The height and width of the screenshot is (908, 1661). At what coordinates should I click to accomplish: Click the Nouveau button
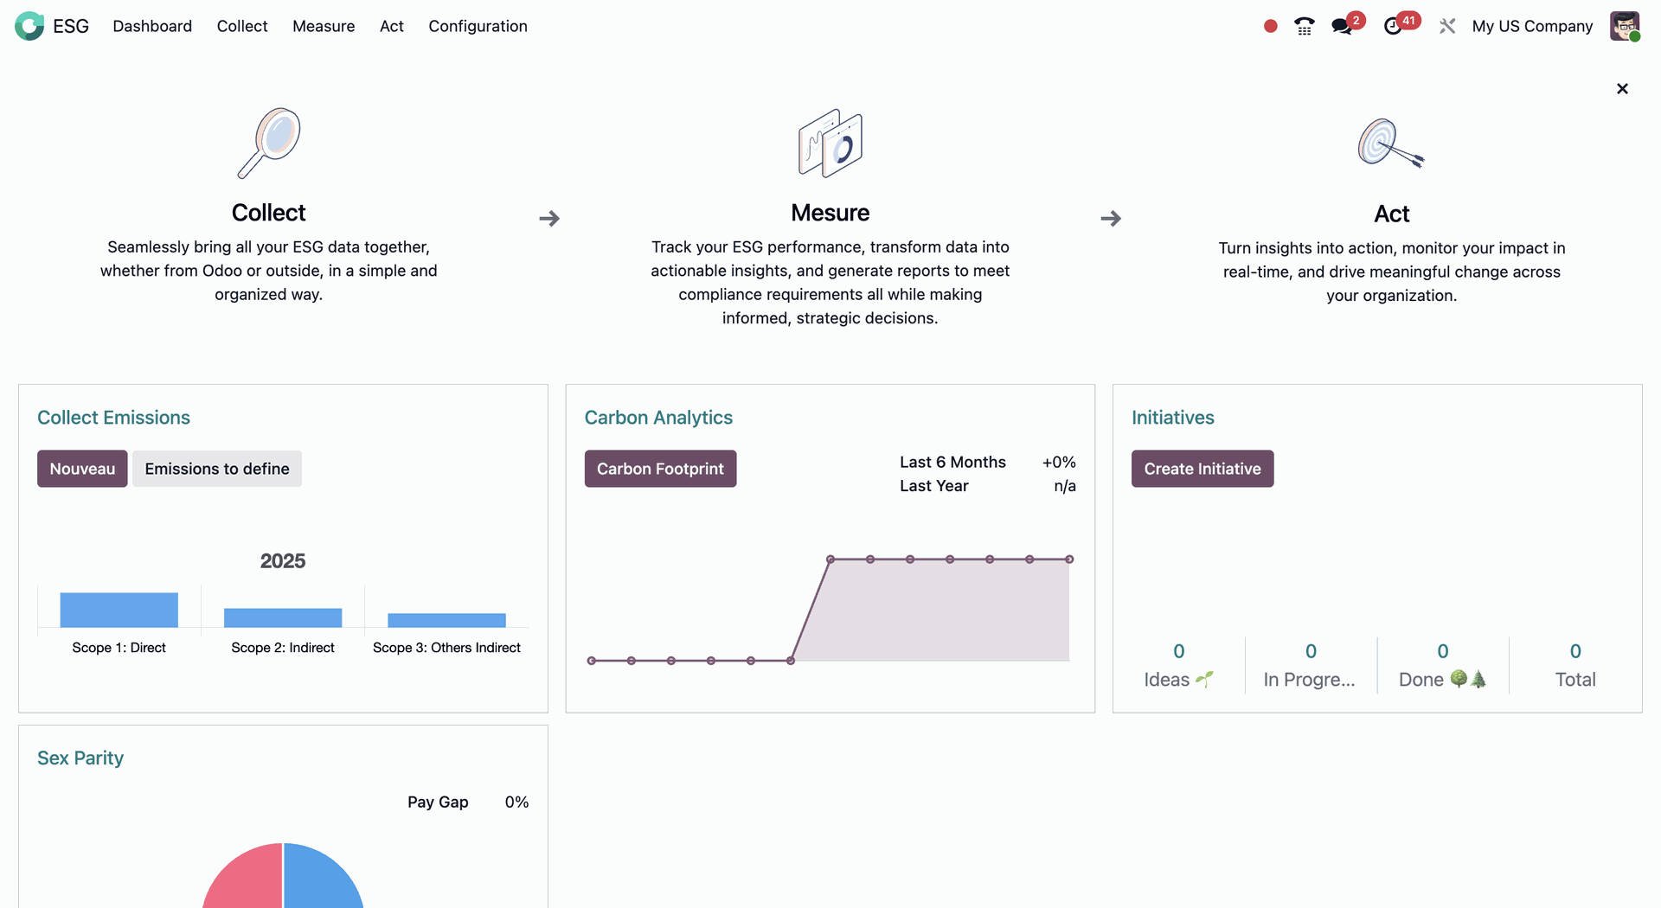[x=82, y=469]
